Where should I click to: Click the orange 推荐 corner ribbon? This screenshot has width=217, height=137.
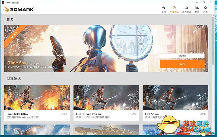pos(14,35)
